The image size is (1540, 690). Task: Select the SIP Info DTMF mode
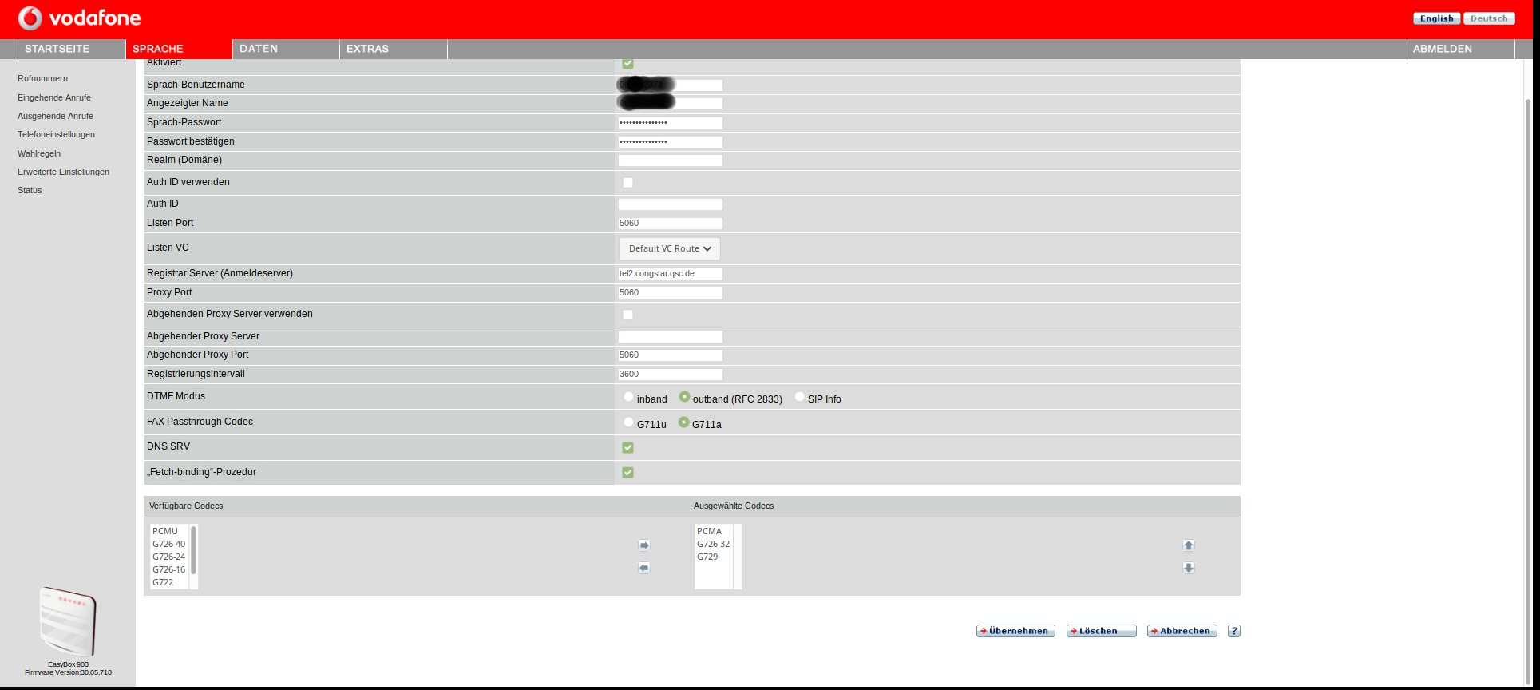tap(799, 397)
